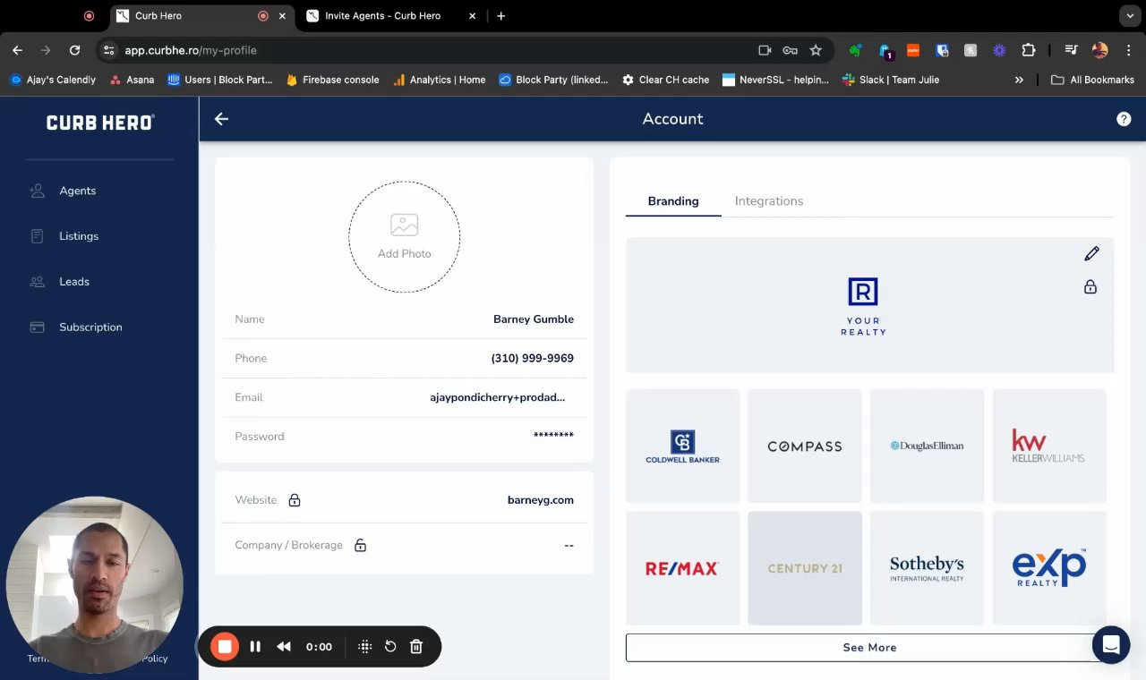Click the camera icon in the address bar

pyautogui.click(x=765, y=51)
